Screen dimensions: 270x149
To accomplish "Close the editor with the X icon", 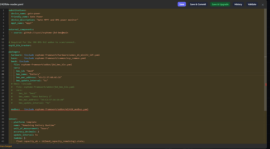I will pos(263,5).
